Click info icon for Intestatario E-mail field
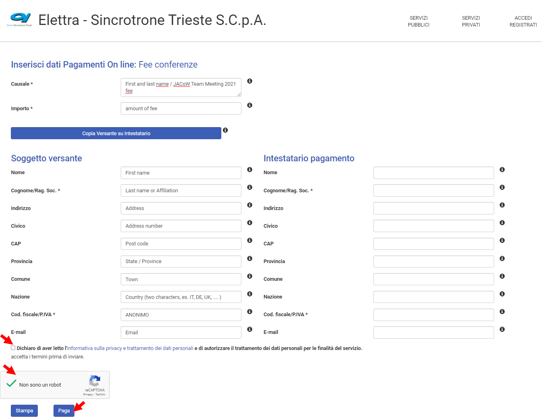 [x=502, y=329]
